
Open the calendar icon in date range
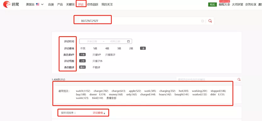pos(128,41)
